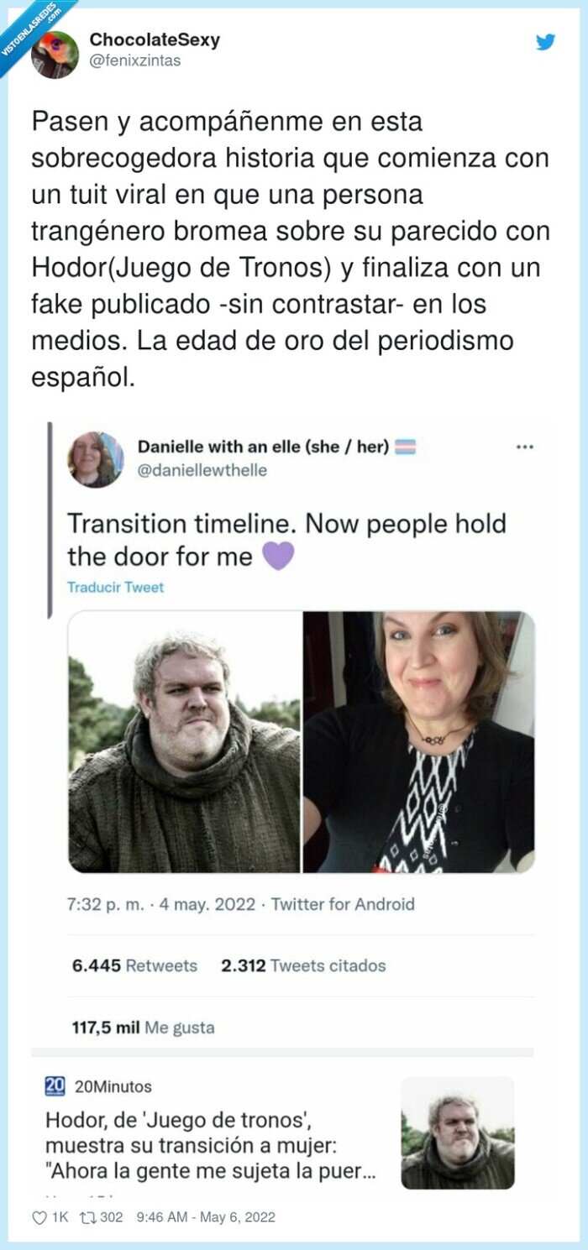Click the Traducir Tweet link
Screen dimensions: 588x1250
click(116, 588)
